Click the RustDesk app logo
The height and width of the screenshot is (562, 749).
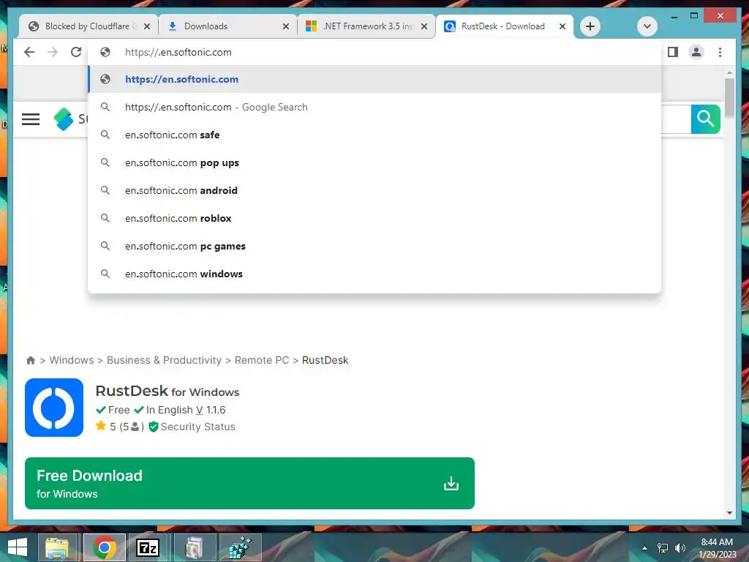[54, 408]
